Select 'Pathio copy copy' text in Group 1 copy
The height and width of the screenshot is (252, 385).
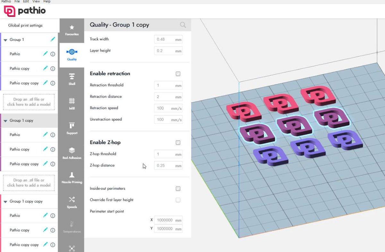coord(24,164)
